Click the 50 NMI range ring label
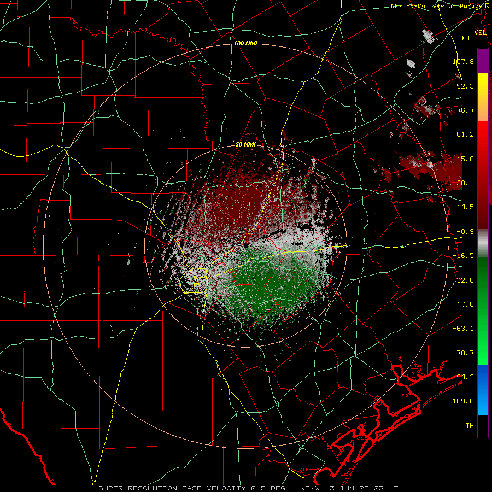492x492 pixels. 245,145
